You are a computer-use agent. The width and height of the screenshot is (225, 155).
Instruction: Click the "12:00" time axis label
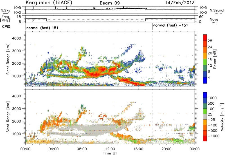click(x=110, y=149)
